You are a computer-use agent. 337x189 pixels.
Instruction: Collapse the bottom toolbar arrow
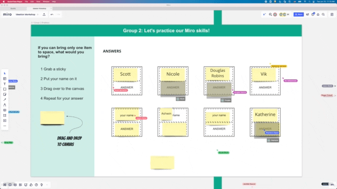click(x=47, y=185)
